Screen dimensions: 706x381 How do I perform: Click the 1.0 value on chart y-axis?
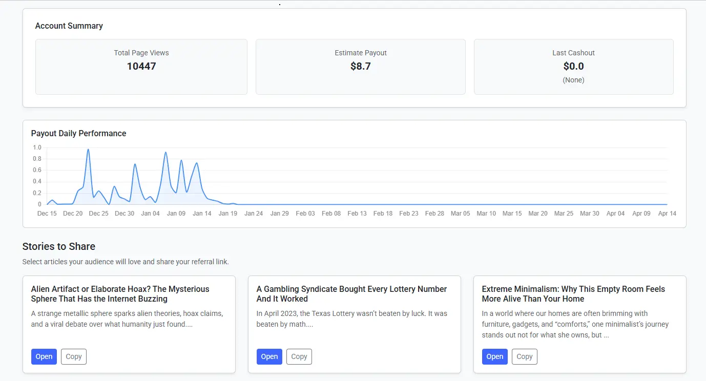tap(37, 147)
